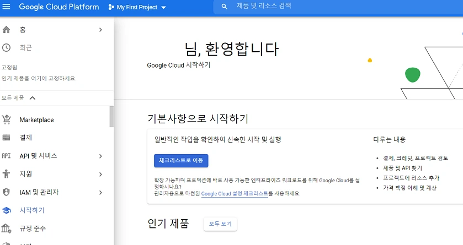Click the 제품 및 API 찾기 bullet
This screenshot has height=245, width=463.
pyautogui.click(x=402, y=168)
